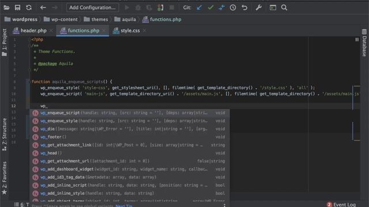Click the green run-listening toolbar icon
369x207 pixels.
160,7
